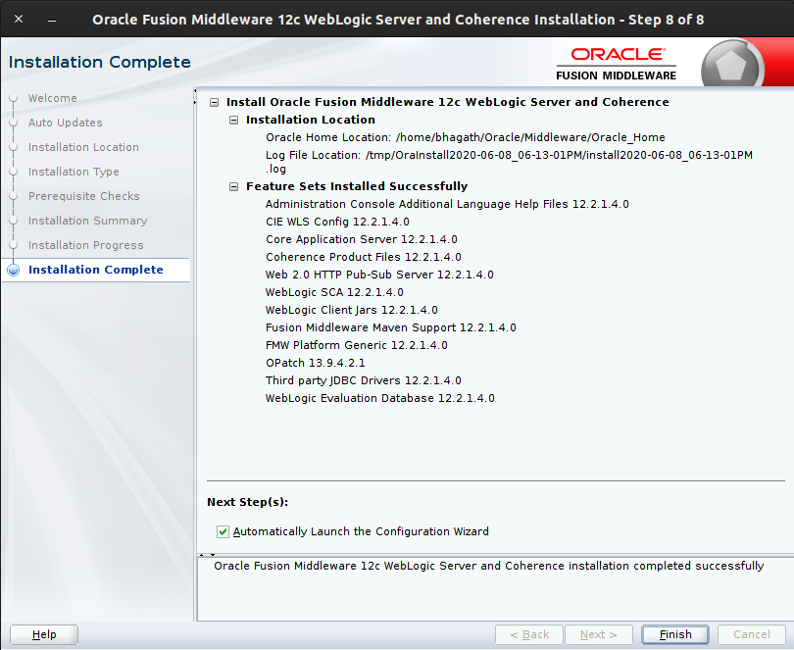Click the Finish button
794x650 pixels.
pyautogui.click(x=675, y=634)
